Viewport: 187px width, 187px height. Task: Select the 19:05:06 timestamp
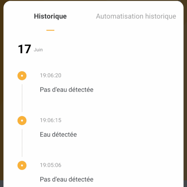coord(50,165)
